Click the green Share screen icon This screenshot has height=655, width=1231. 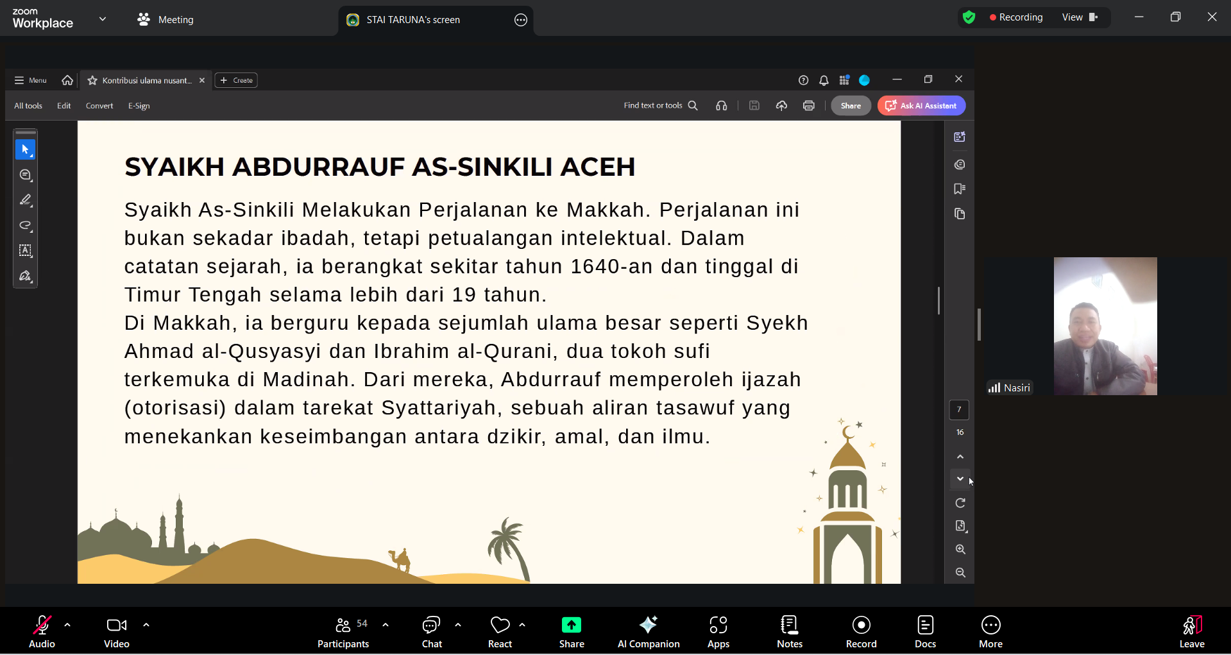(x=571, y=625)
